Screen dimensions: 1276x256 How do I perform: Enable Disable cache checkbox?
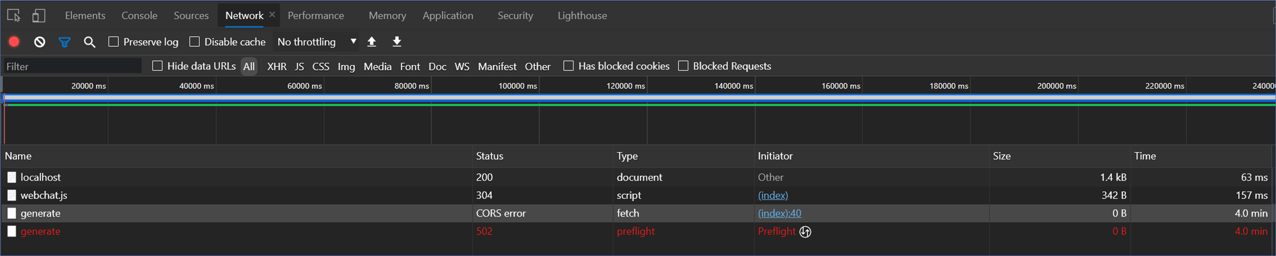[x=194, y=41]
